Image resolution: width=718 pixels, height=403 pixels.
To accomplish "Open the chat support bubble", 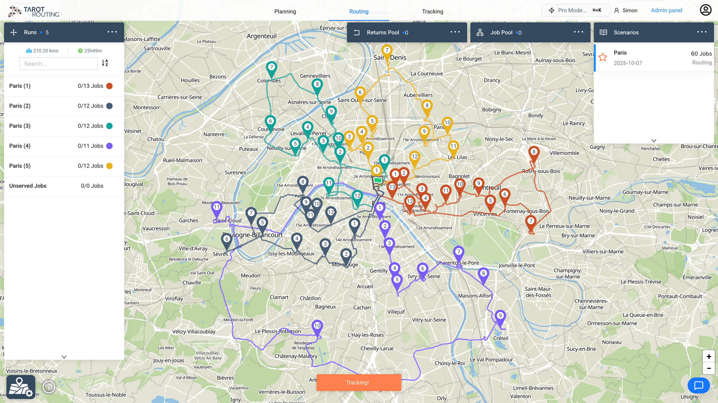I will [699, 385].
